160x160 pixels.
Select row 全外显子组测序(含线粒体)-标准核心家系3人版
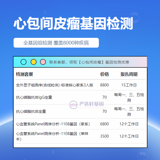tap(80, 85)
